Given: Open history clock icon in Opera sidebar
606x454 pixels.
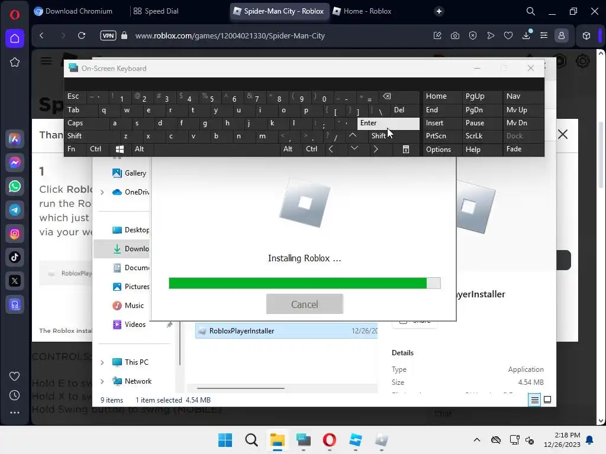Looking at the screenshot, I should 15,395.
